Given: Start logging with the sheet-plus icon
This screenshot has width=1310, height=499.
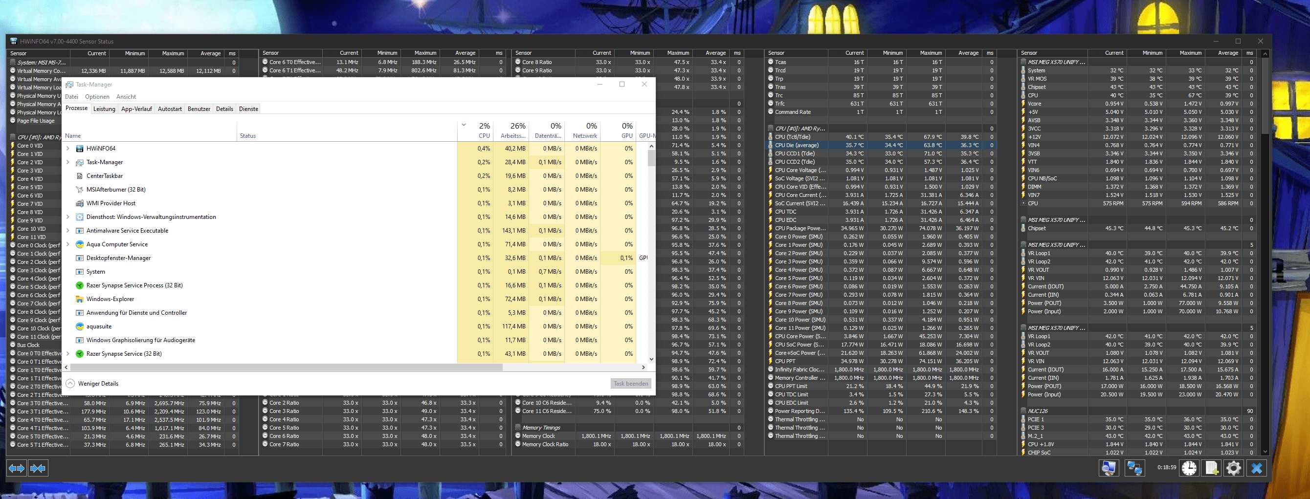Looking at the screenshot, I should tap(1212, 468).
